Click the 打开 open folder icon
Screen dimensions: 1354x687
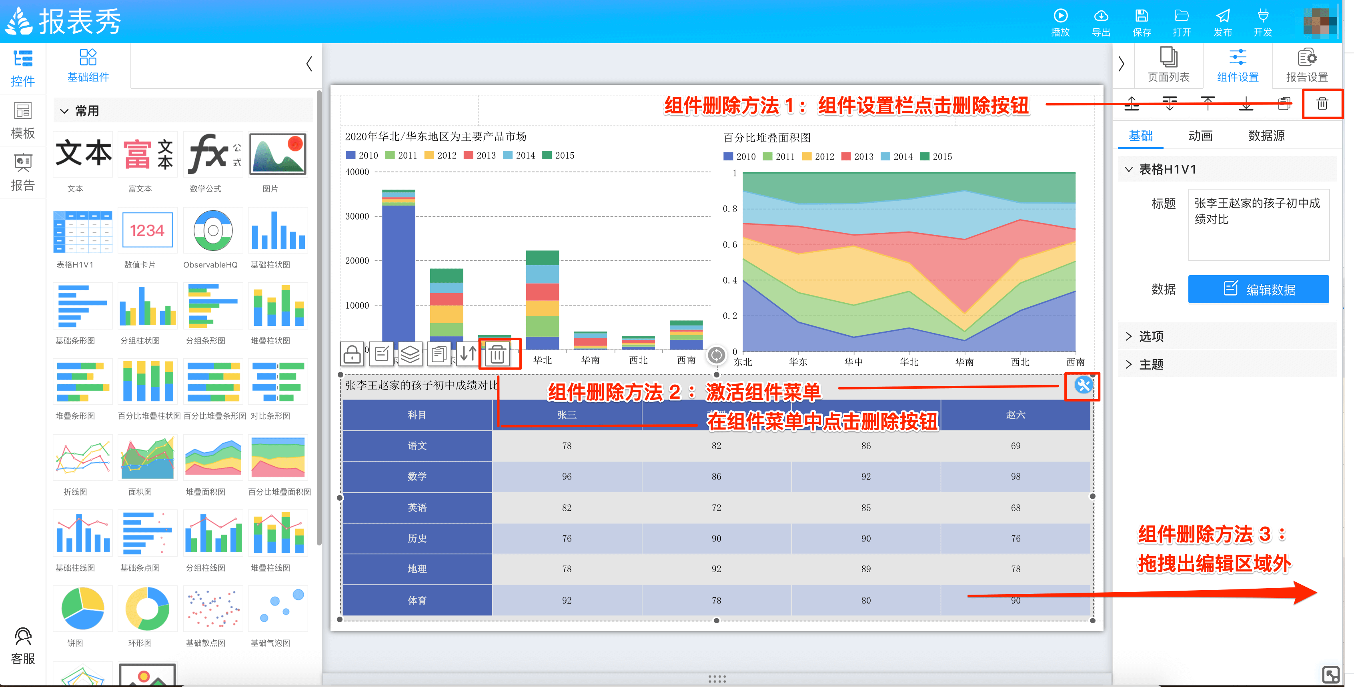[x=1182, y=16]
